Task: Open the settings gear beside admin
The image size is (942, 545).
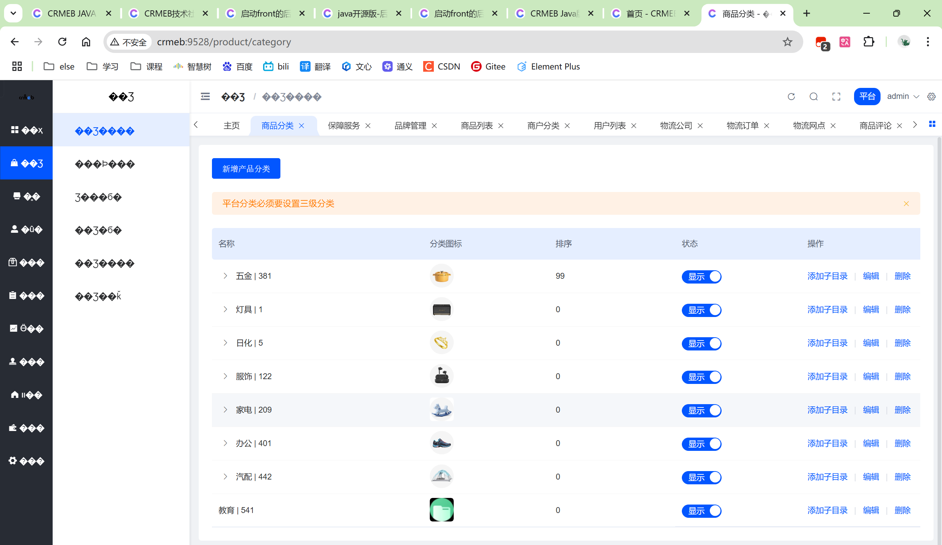Action: [x=931, y=97]
